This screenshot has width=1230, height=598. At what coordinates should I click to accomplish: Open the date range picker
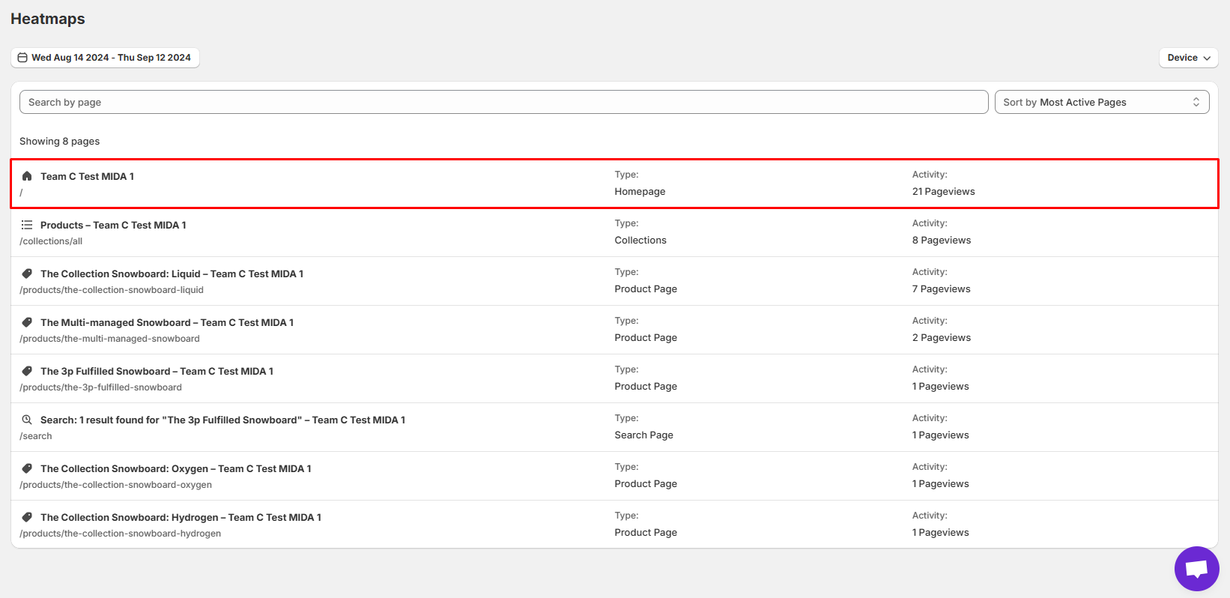[105, 58]
